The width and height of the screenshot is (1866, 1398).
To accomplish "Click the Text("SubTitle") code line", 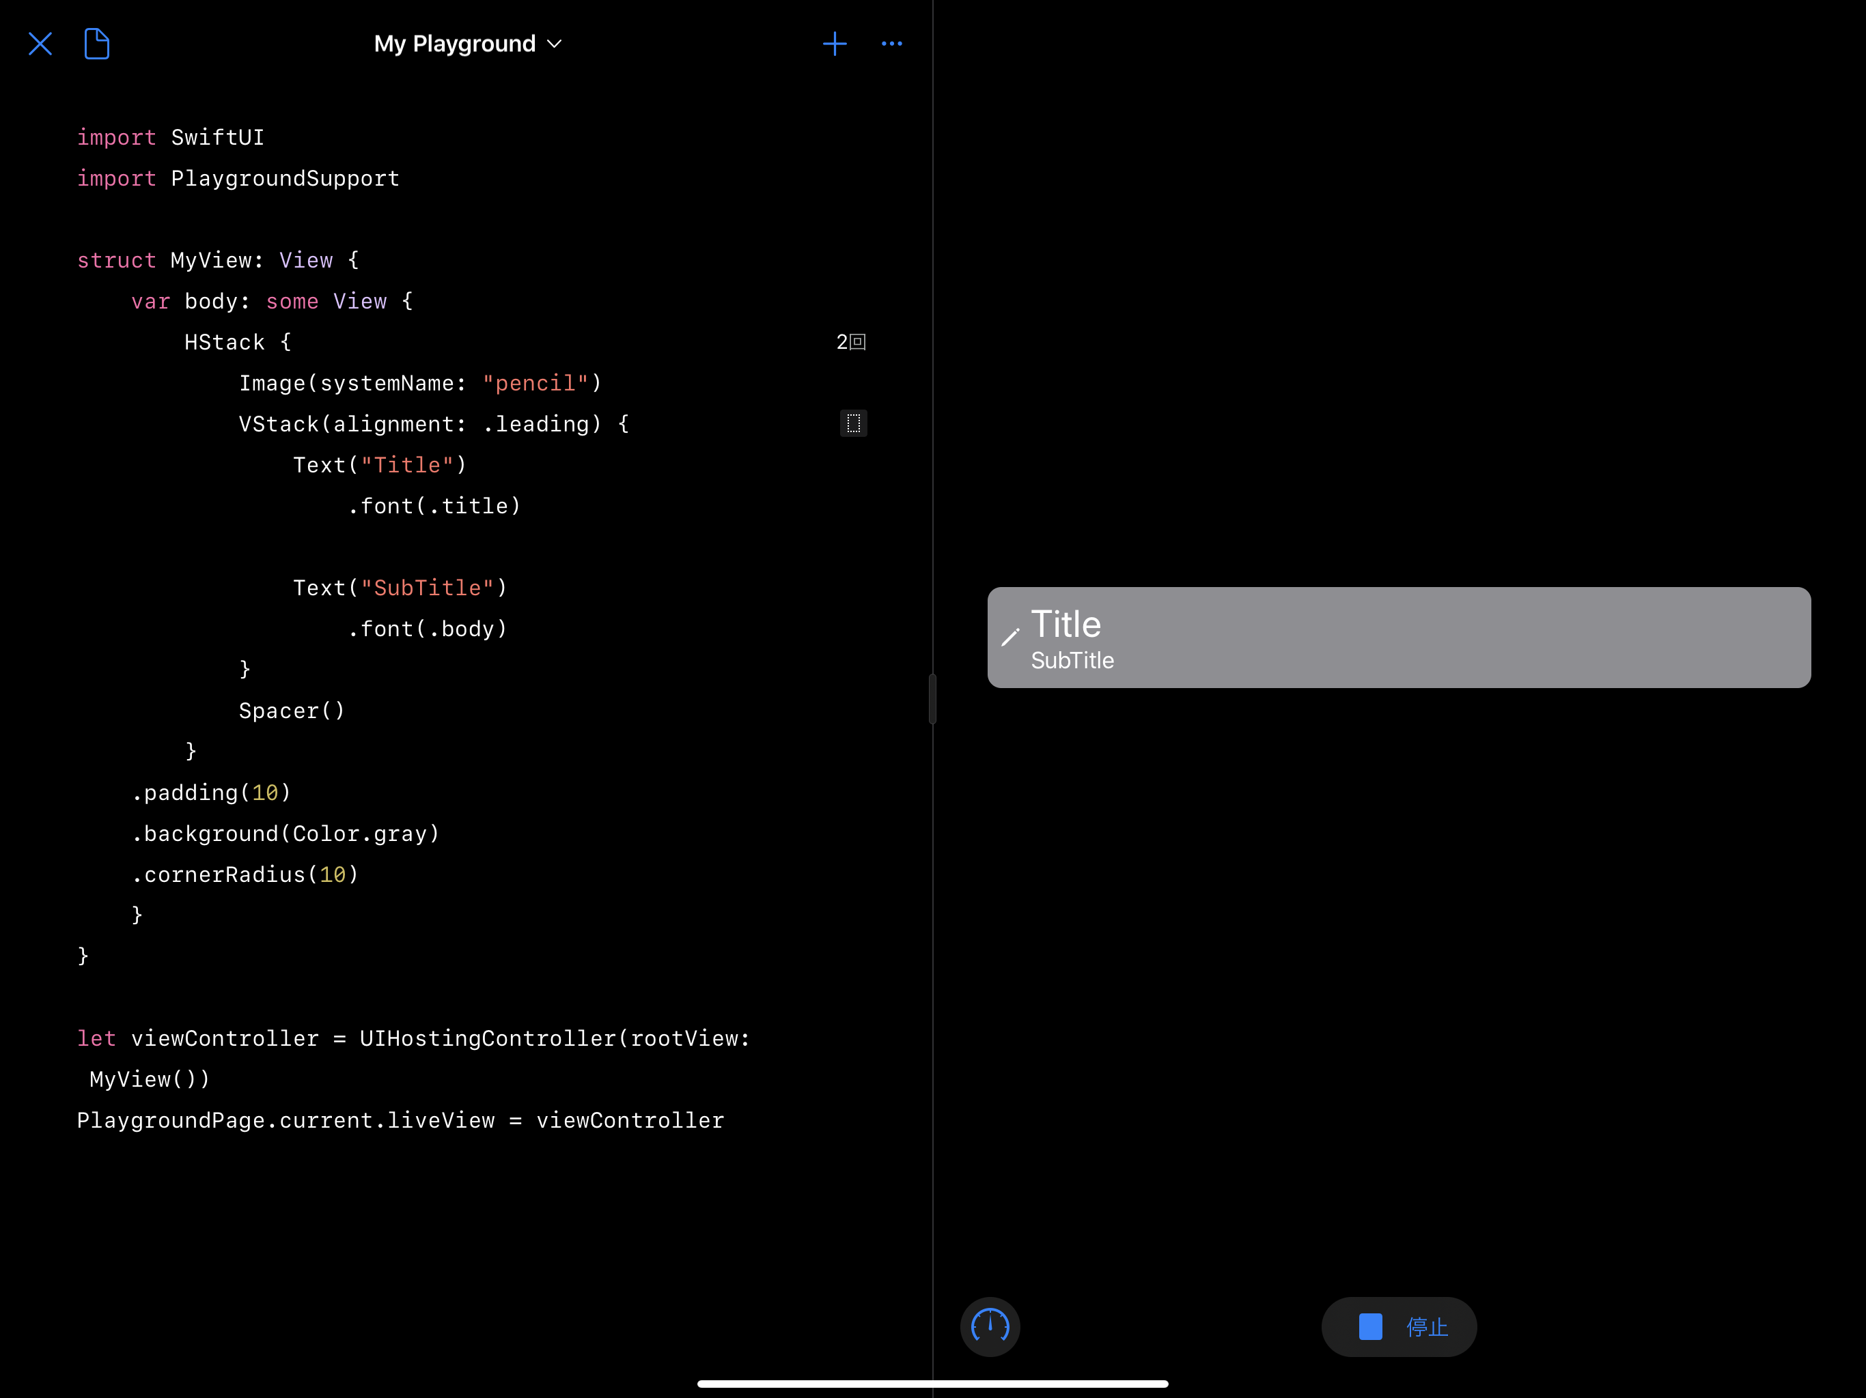I will click(x=400, y=588).
